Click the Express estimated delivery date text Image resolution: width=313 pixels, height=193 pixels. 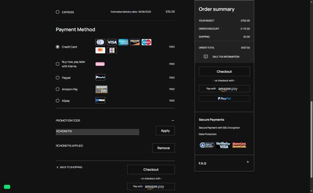click(x=131, y=12)
